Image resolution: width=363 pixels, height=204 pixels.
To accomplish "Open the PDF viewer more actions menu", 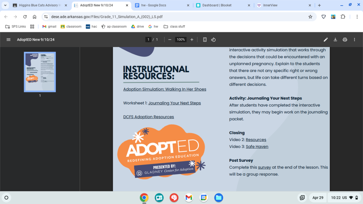I will [x=354, y=40].
